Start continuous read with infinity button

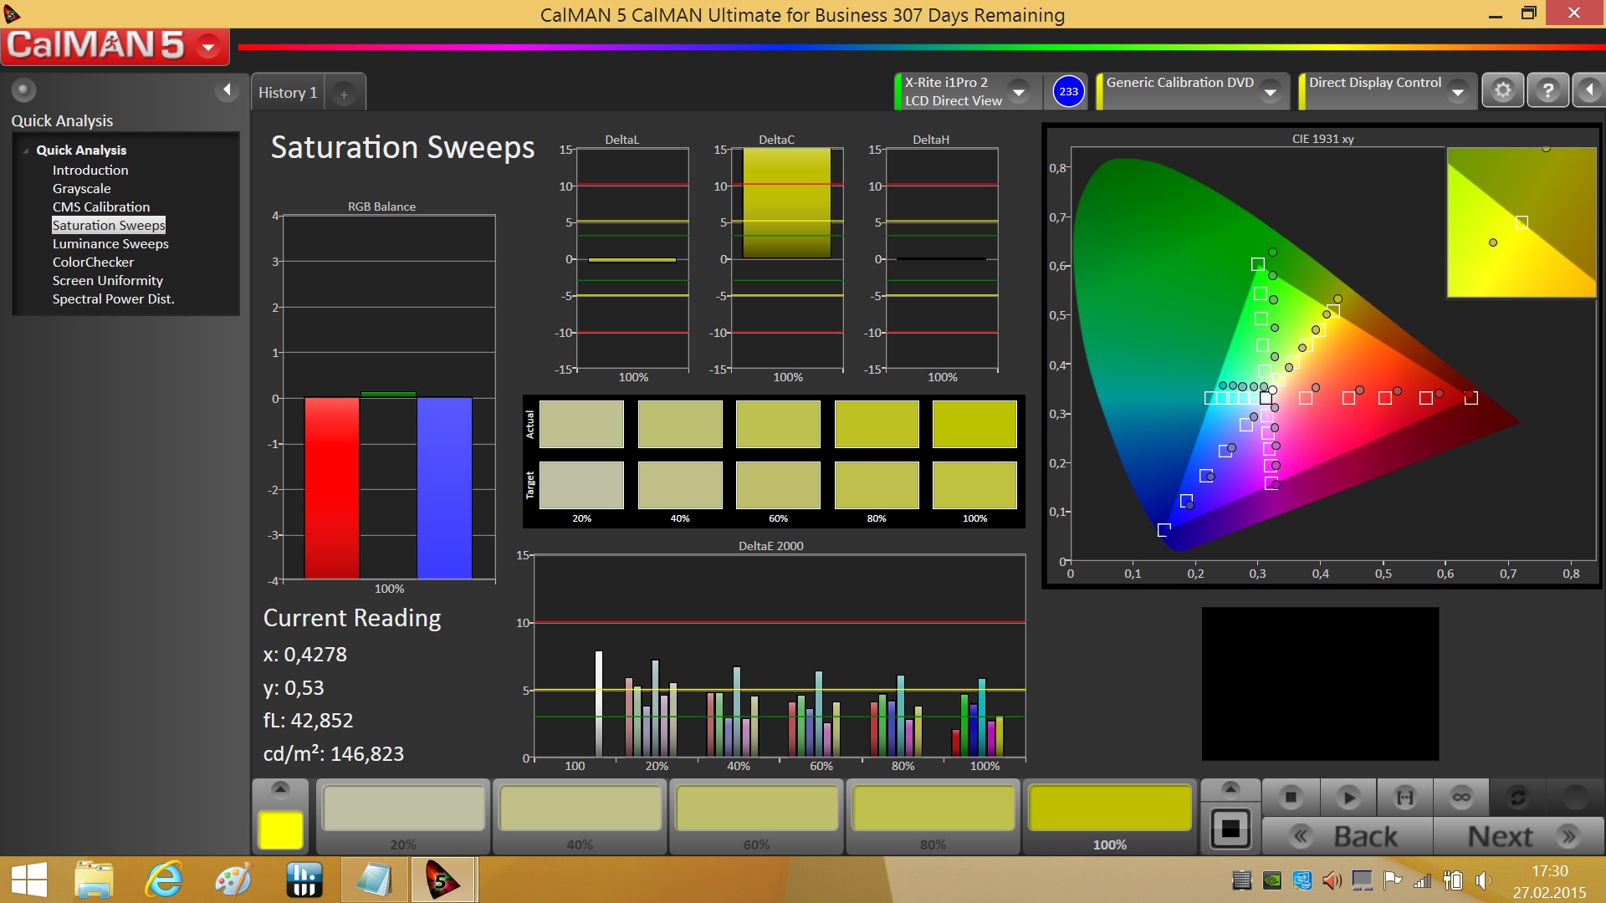pyautogui.click(x=1461, y=798)
